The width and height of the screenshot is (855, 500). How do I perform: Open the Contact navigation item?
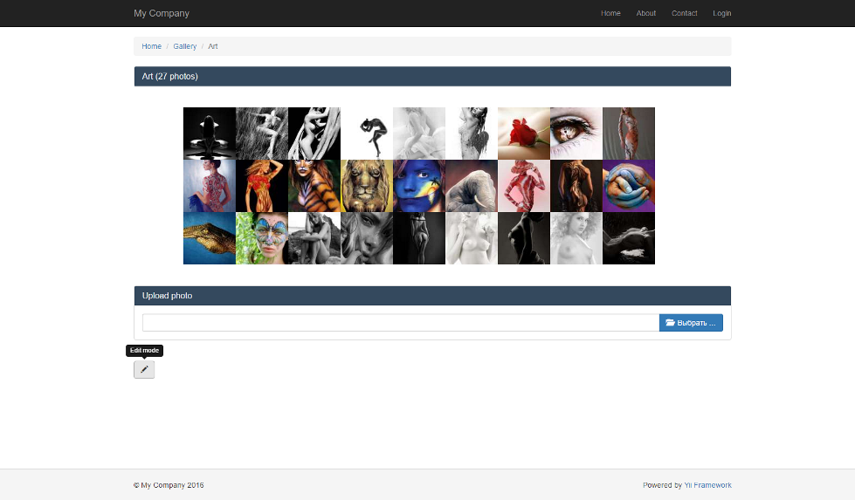tap(685, 13)
